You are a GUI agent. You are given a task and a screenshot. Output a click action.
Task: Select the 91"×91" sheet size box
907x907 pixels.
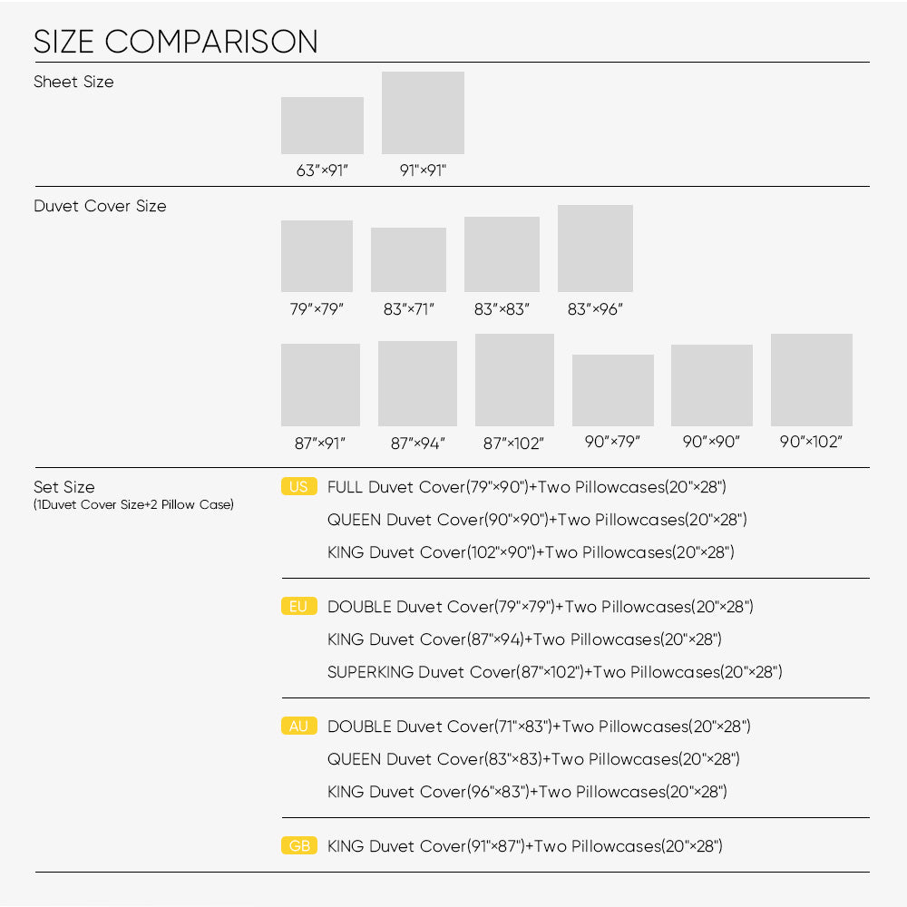(423, 112)
